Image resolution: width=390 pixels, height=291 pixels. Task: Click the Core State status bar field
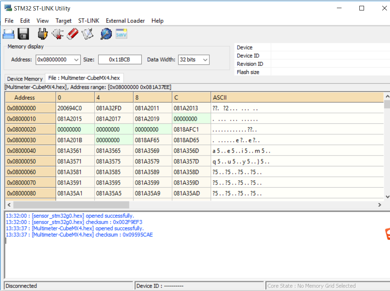pos(328,286)
